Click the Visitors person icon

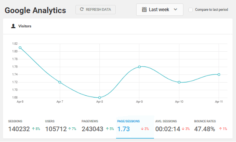click(x=13, y=26)
